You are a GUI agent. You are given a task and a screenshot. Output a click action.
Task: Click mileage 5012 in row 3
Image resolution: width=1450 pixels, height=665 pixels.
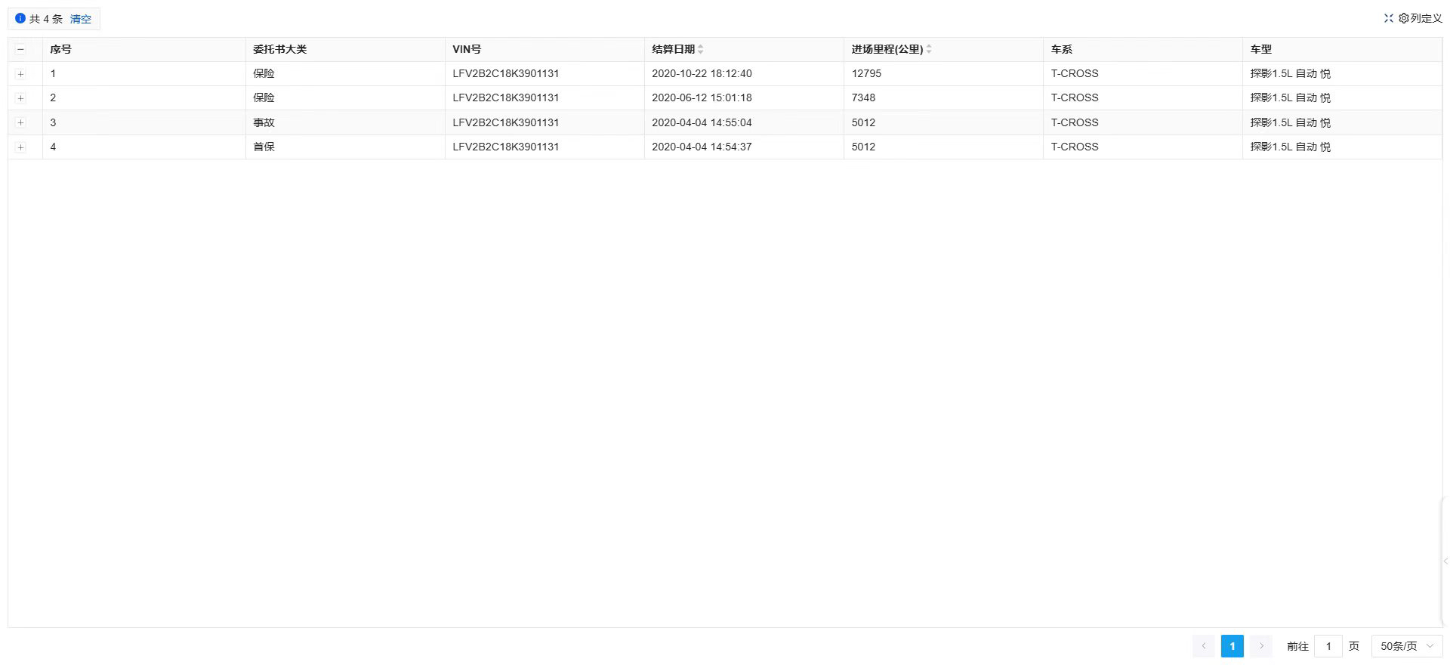click(x=863, y=122)
